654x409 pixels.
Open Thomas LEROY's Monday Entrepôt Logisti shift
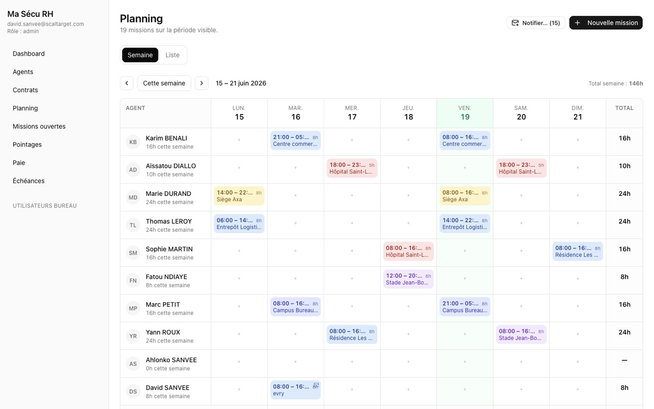coord(239,223)
